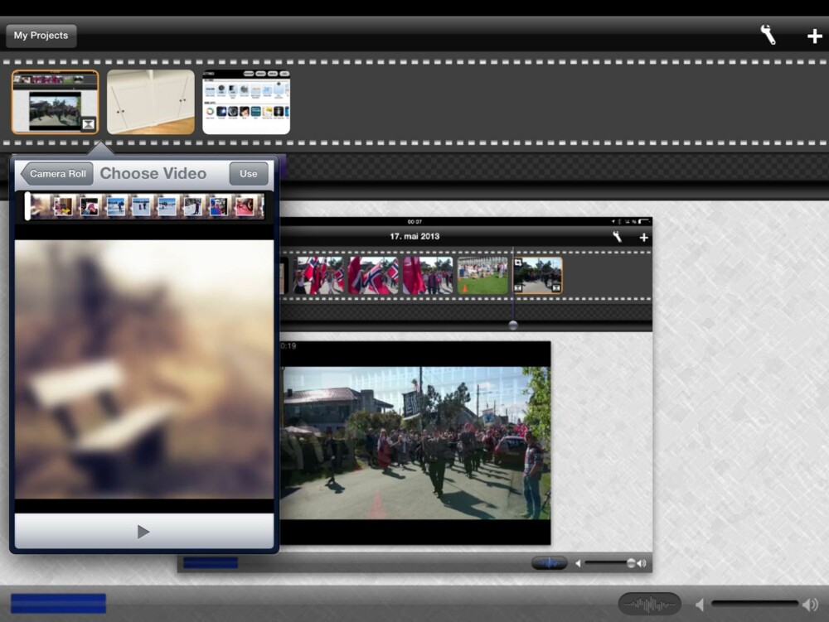Click the playhead knob in embedded timeline

(513, 325)
